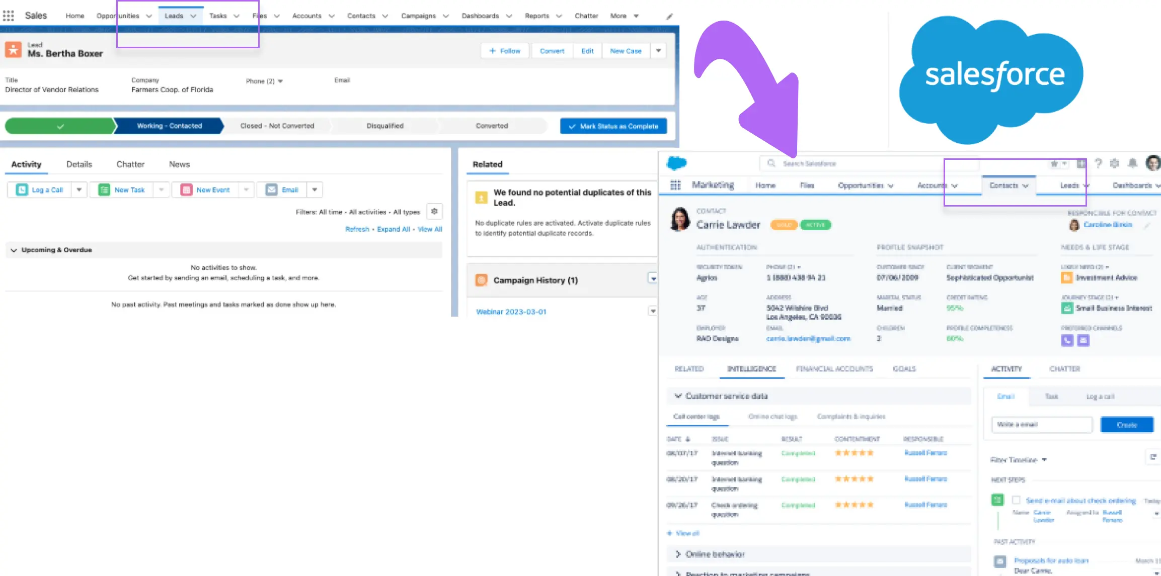Click the Convert button

pos(552,51)
